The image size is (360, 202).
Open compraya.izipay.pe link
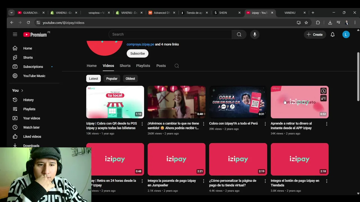[140, 44]
